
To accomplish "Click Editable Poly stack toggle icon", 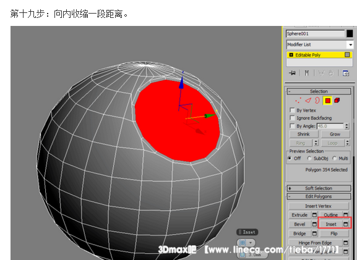I will pyautogui.click(x=347, y=54).
